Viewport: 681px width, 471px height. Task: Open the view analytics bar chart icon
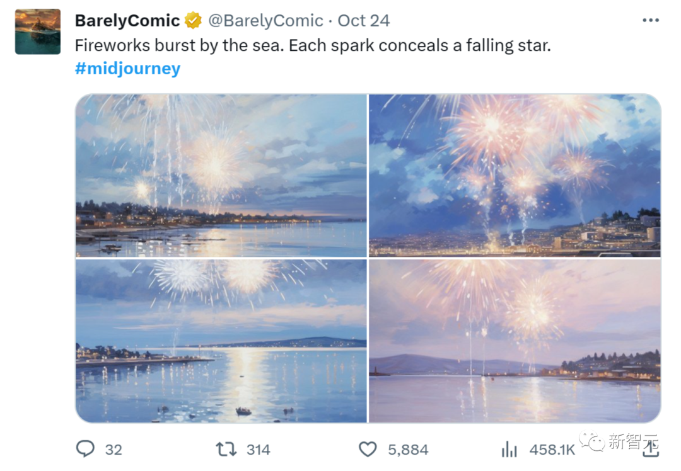pyautogui.click(x=509, y=449)
